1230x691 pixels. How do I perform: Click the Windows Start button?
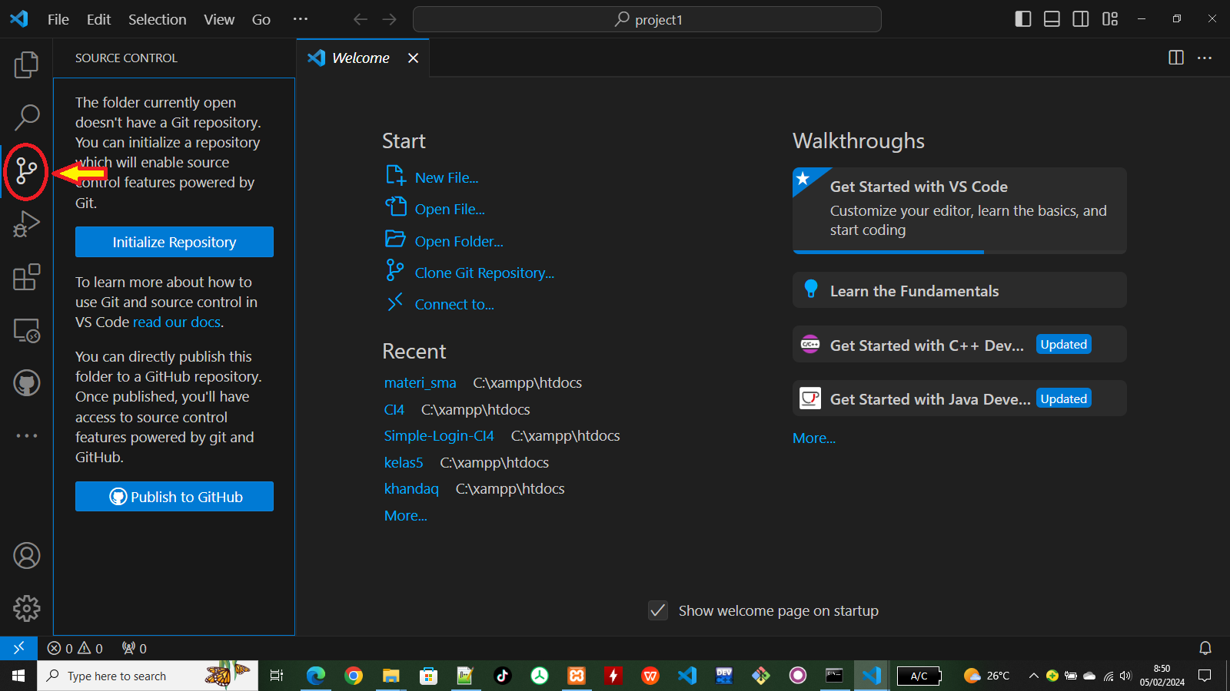(18, 676)
